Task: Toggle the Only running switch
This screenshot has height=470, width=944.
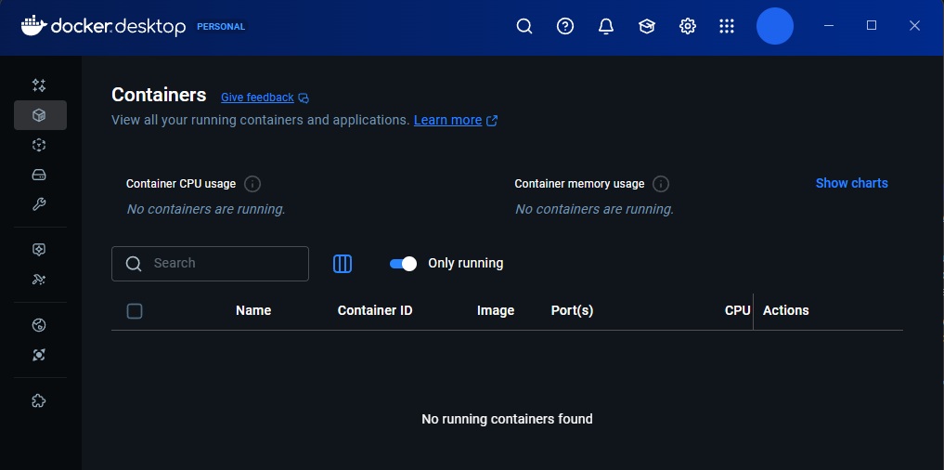Action: pyautogui.click(x=403, y=264)
